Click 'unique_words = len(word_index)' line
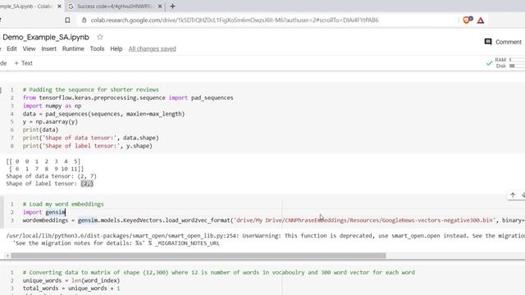525x295 pixels. pos(71,280)
